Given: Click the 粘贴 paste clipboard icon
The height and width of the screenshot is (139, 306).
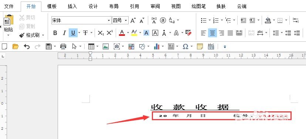Looking at the screenshot, I should click(8, 20).
